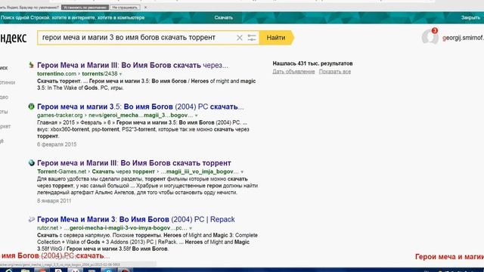Screen dimensions: 484x272
Task: Clear the search query with the X icon
Action: [239, 38]
